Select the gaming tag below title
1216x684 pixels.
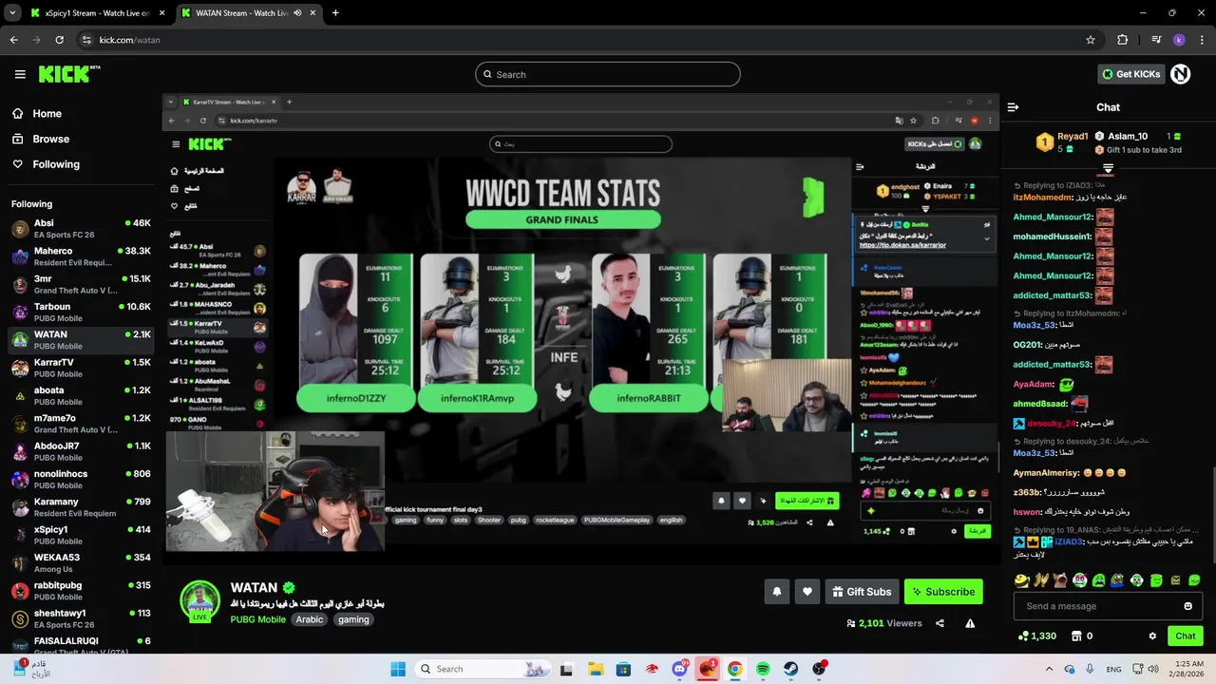(x=353, y=619)
